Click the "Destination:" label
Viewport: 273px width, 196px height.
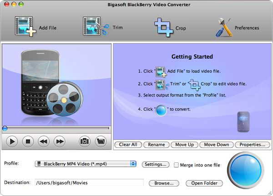(17, 182)
